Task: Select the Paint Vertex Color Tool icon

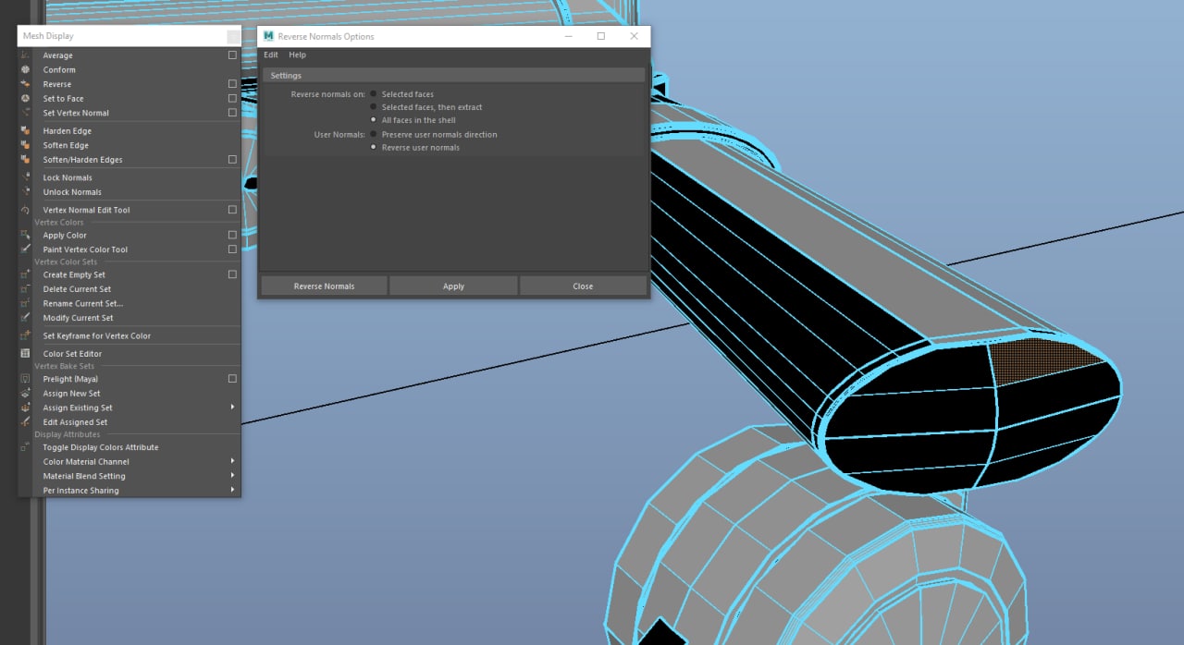Action: pos(25,249)
